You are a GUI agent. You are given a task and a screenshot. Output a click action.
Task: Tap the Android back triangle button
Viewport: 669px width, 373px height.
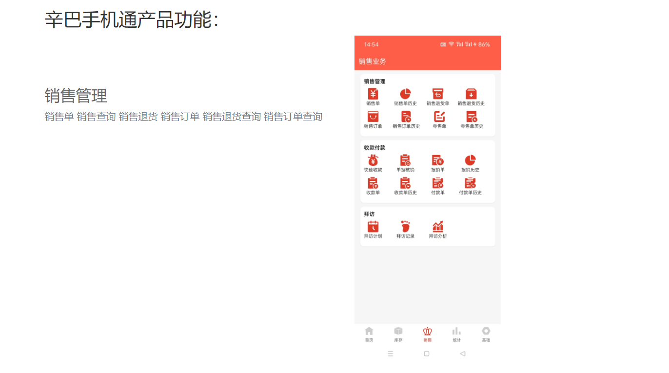[x=463, y=354]
